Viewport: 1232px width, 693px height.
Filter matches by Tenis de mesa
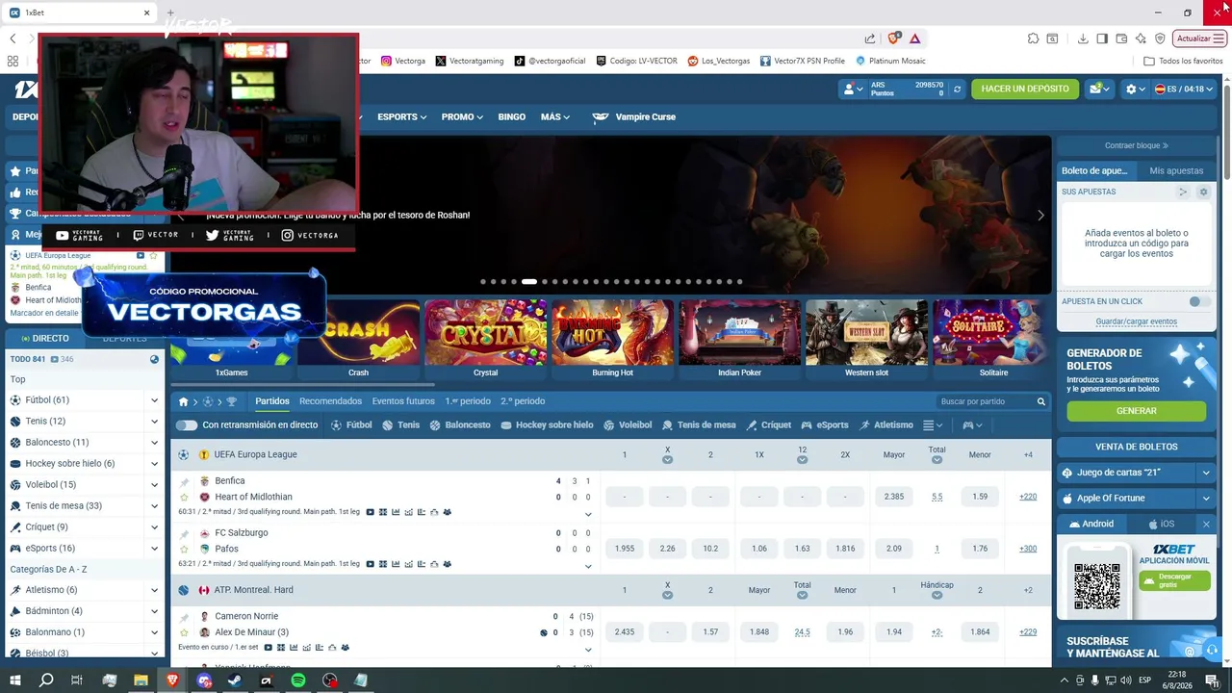(700, 425)
